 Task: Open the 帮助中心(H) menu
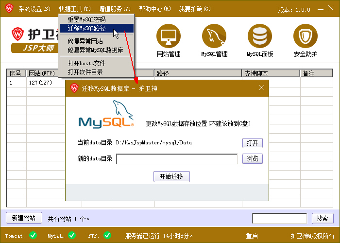155,9
